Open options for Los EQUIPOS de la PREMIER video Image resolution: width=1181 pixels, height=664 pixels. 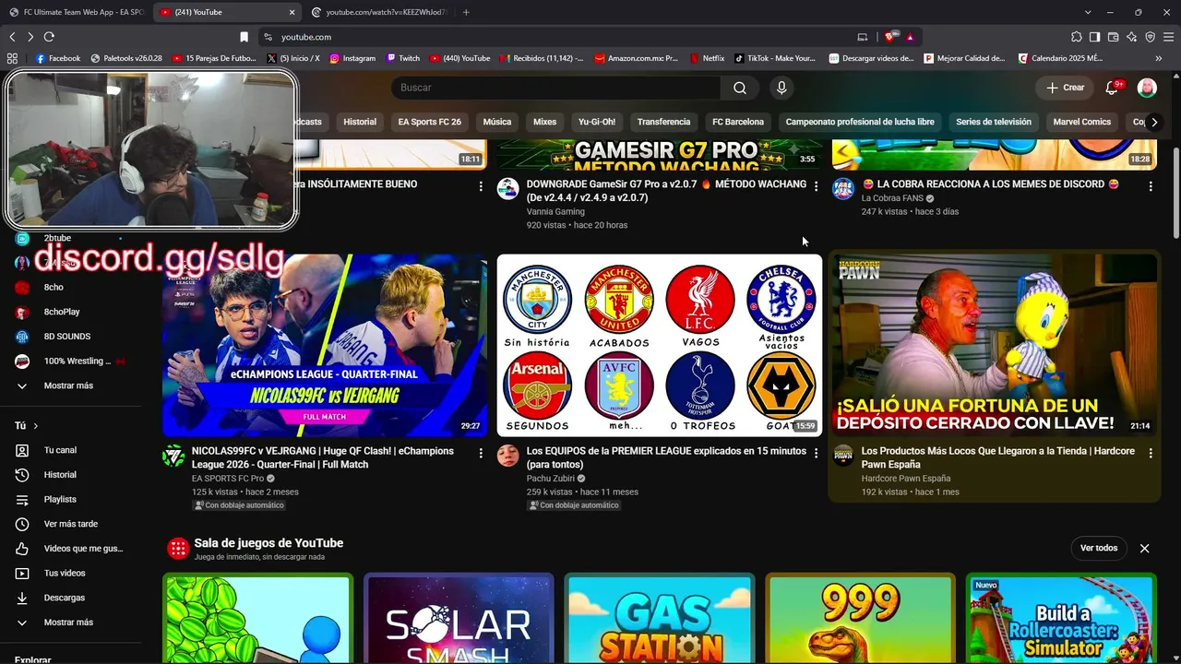(816, 453)
